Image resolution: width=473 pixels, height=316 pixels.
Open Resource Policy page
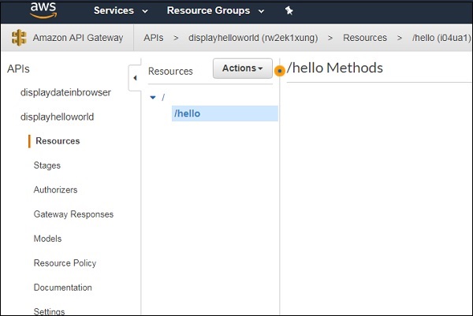tap(65, 263)
